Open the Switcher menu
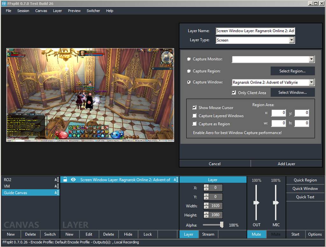 [x=93, y=11]
